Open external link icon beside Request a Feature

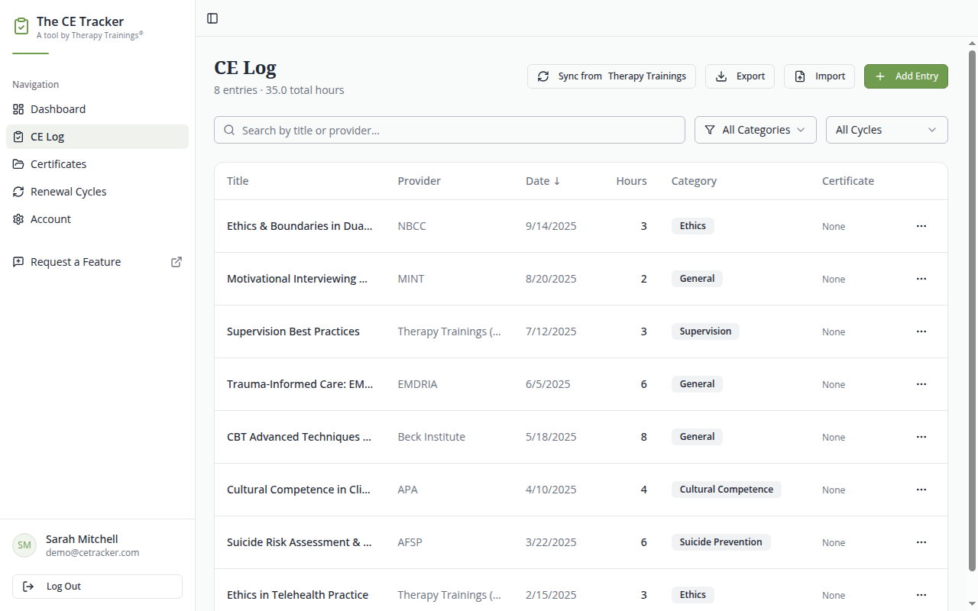pyautogui.click(x=176, y=262)
